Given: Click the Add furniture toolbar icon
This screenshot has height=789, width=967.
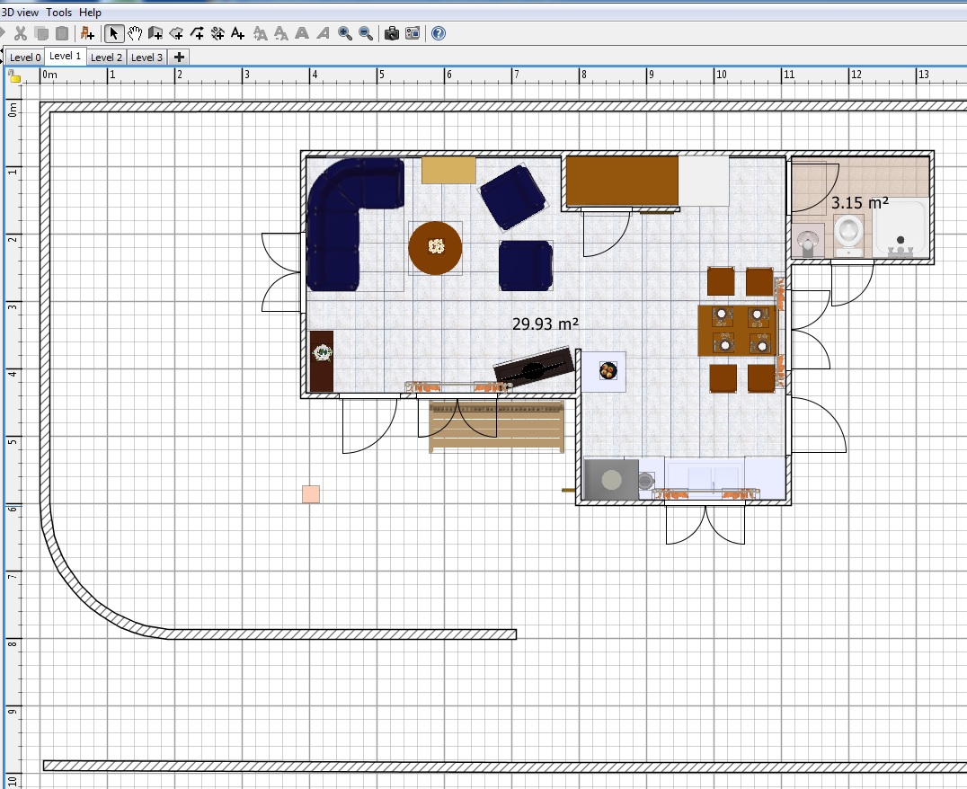Looking at the screenshot, I should [87, 33].
